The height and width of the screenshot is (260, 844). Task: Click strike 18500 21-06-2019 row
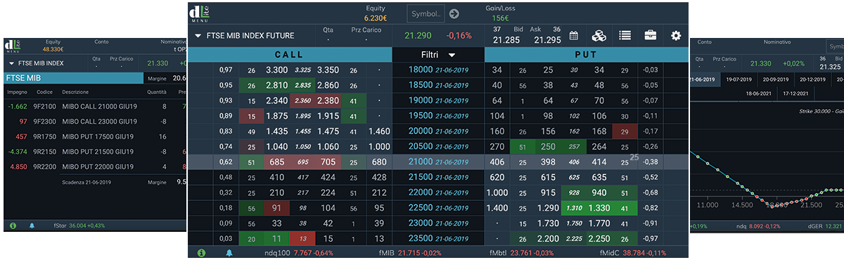pos(438,85)
